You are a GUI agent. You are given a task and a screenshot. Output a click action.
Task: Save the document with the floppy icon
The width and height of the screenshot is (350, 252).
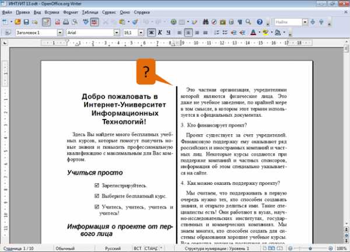coord(26,22)
